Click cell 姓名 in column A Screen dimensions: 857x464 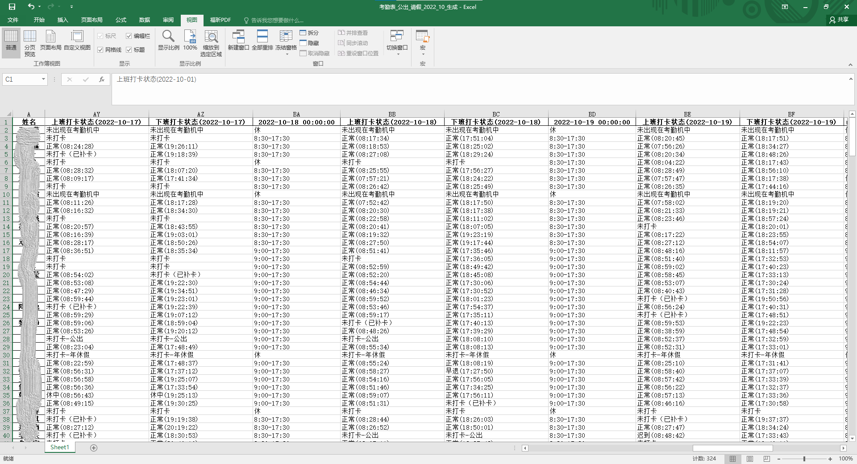29,122
